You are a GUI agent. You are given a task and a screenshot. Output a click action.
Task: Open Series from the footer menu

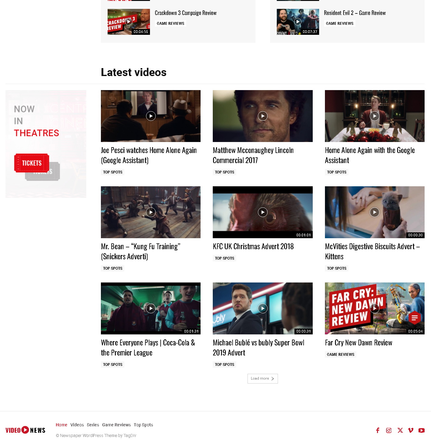(x=93, y=425)
